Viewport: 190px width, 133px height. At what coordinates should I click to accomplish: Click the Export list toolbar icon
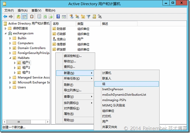[x=51, y=16]
